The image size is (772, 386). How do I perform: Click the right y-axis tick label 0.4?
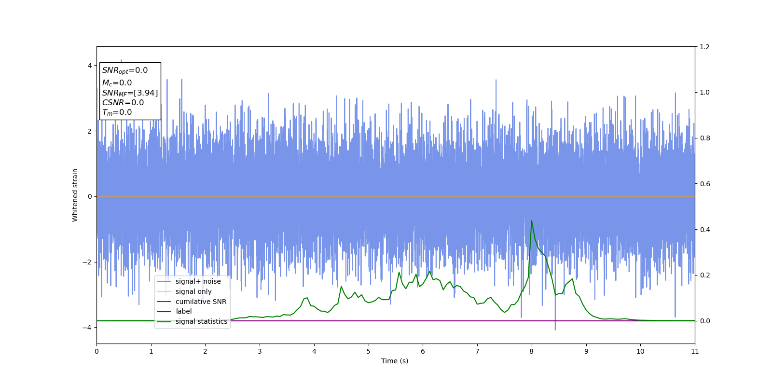pos(704,230)
